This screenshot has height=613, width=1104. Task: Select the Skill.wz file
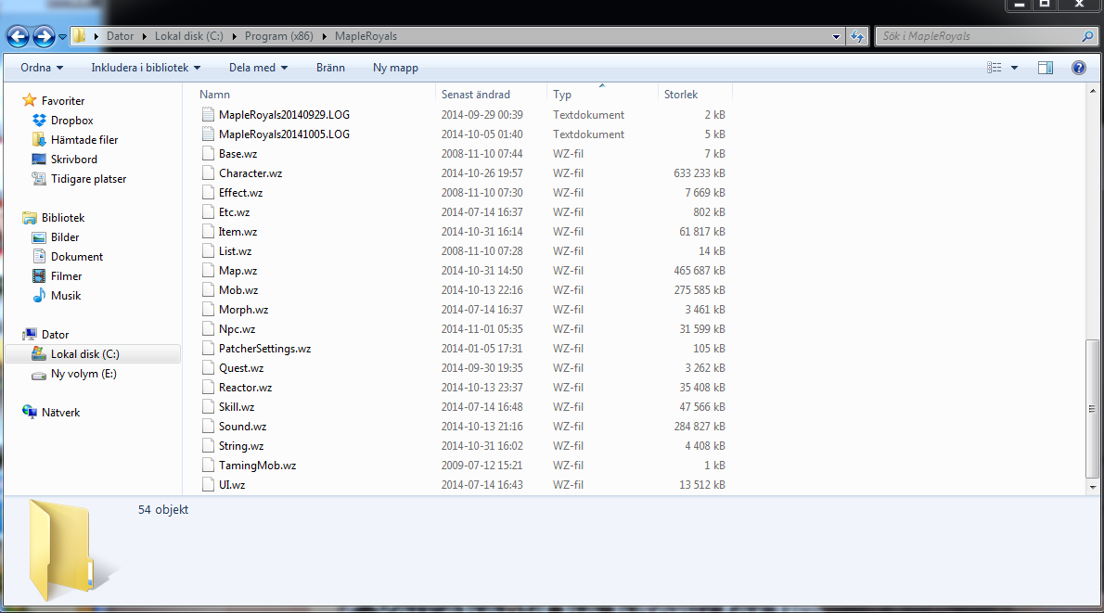[x=237, y=407]
